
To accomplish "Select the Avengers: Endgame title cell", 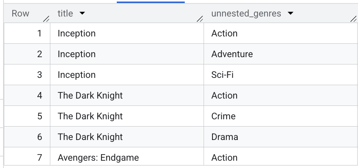I will tap(98, 158).
